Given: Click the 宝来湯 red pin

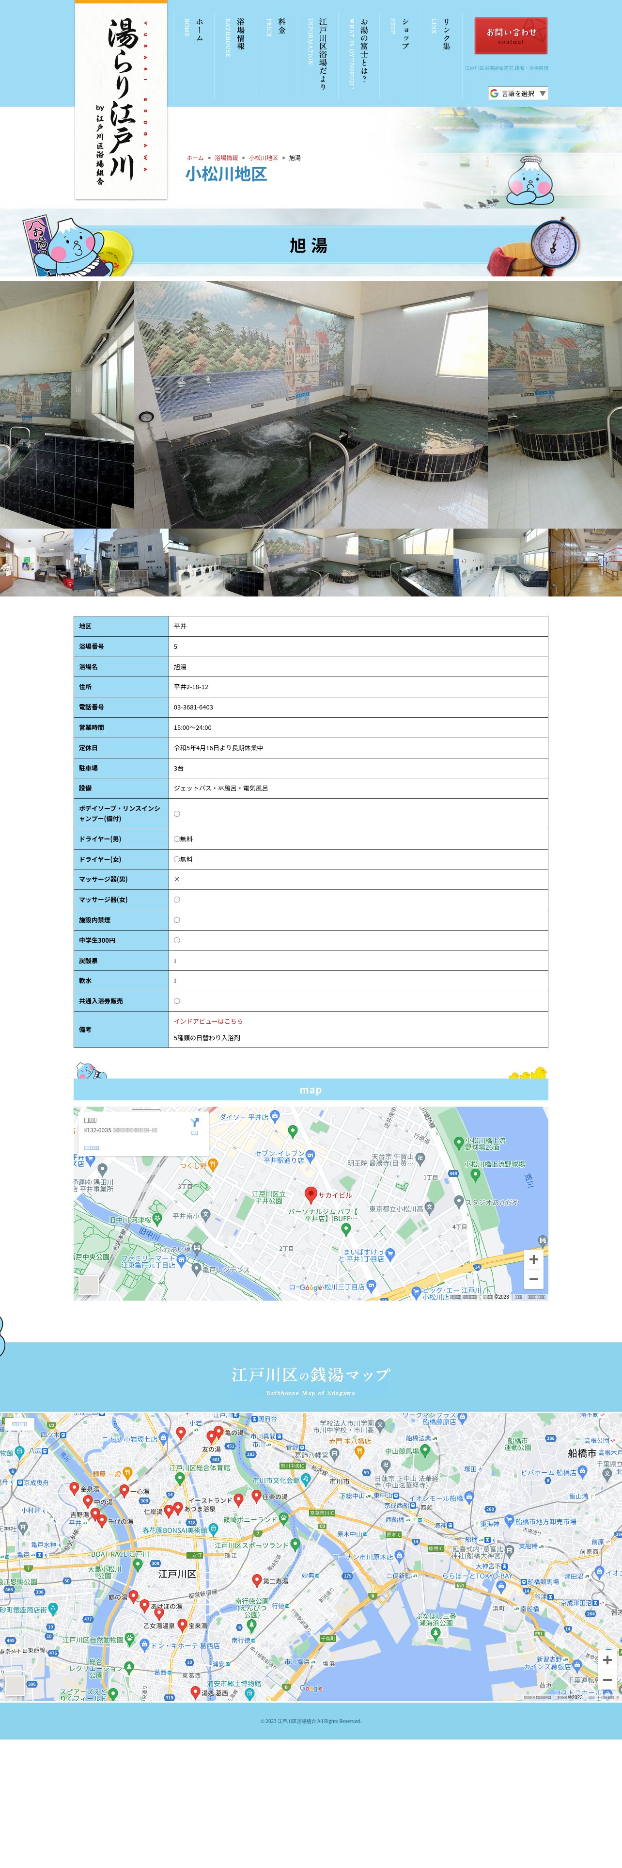Looking at the screenshot, I should [x=183, y=1625].
